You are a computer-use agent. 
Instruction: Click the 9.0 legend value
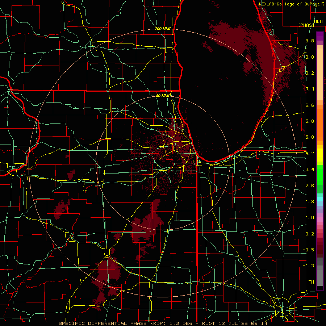(310, 57)
